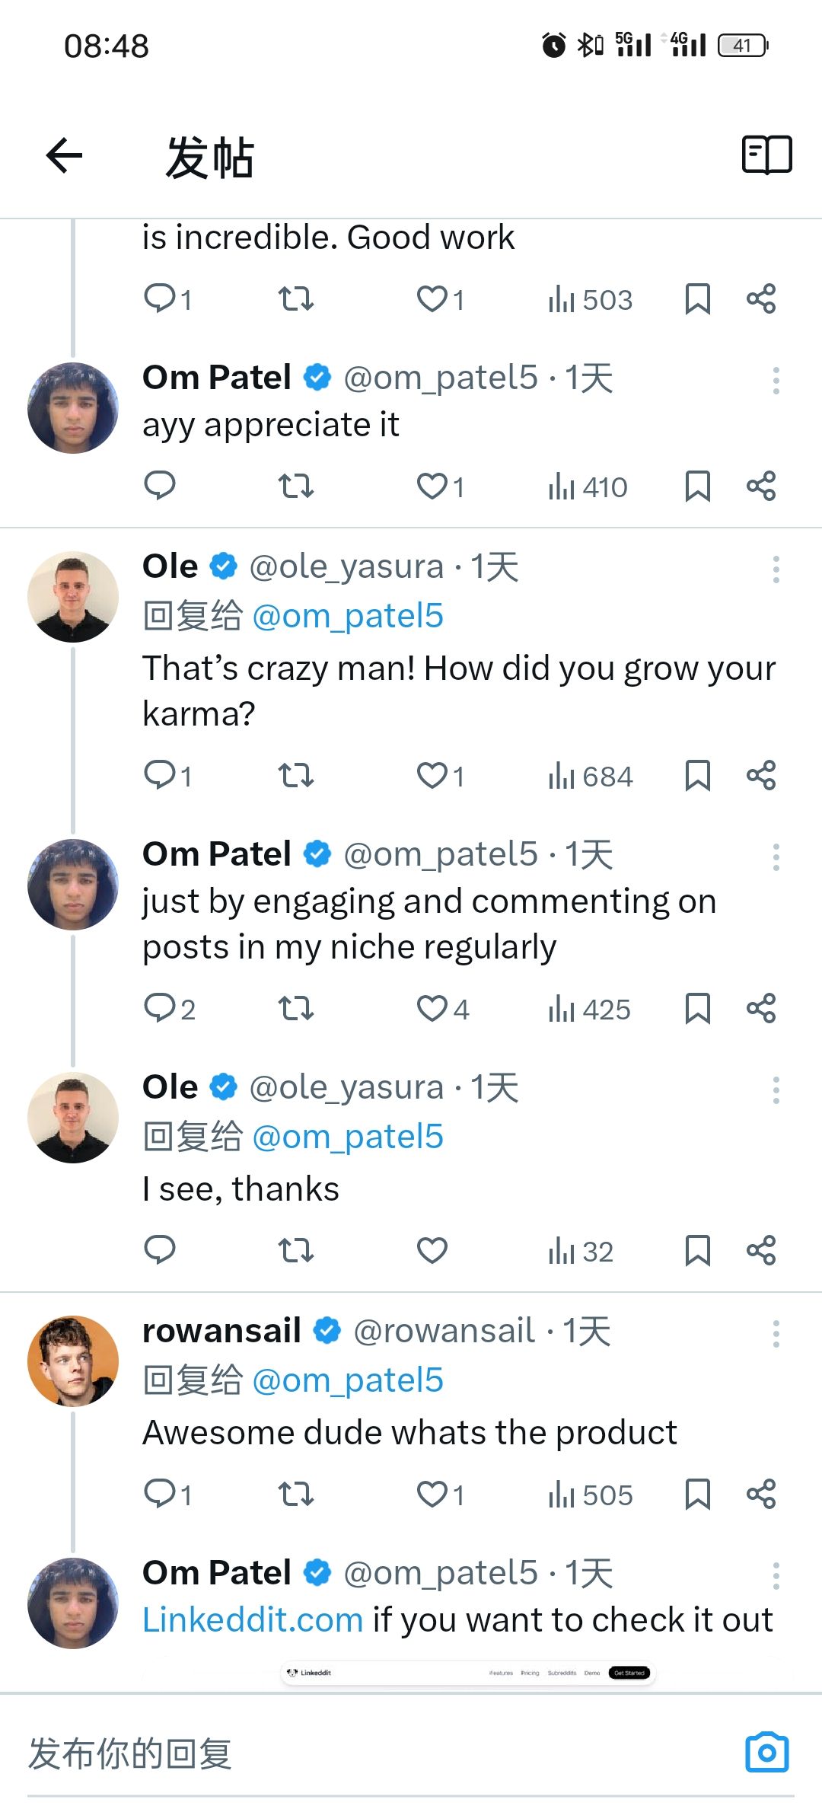
Task: Open camera icon in reply bar
Action: click(766, 1753)
